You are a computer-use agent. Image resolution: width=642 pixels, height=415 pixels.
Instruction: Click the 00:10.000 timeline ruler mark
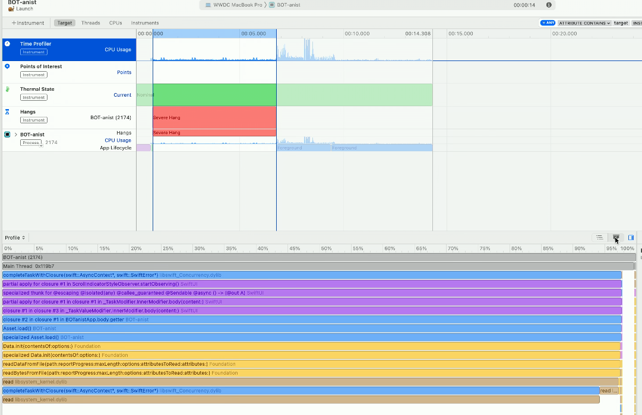[357, 34]
